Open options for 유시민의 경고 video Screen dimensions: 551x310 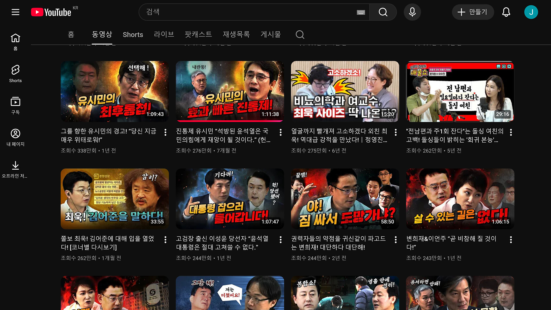pos(165,132)
